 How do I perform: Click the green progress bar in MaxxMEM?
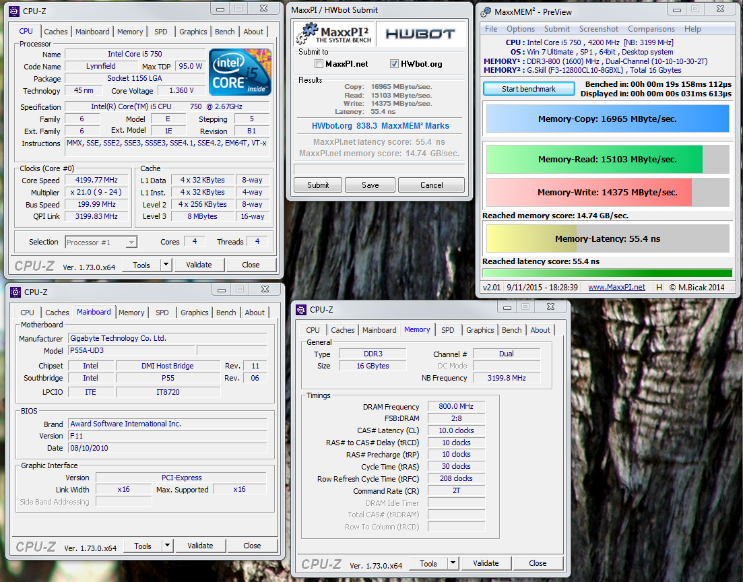[x=608, y=273]
